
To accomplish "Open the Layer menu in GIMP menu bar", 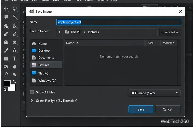I will coord(56,1).
